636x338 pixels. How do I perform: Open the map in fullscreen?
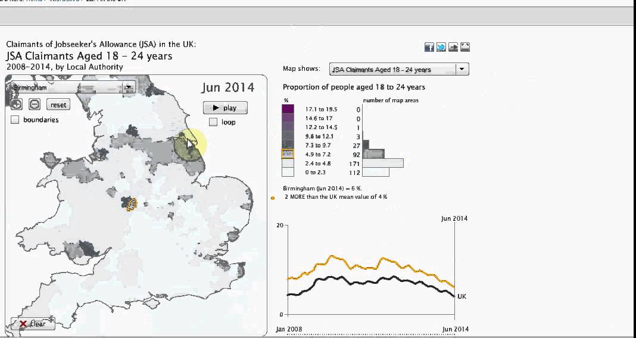tap(465, 47)
